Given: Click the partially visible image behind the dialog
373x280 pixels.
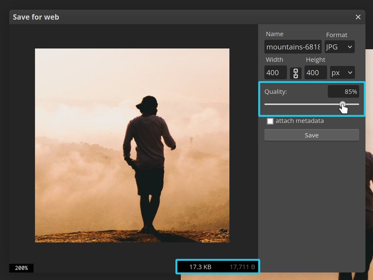Looking at the screenshot, I should point(369,158).
